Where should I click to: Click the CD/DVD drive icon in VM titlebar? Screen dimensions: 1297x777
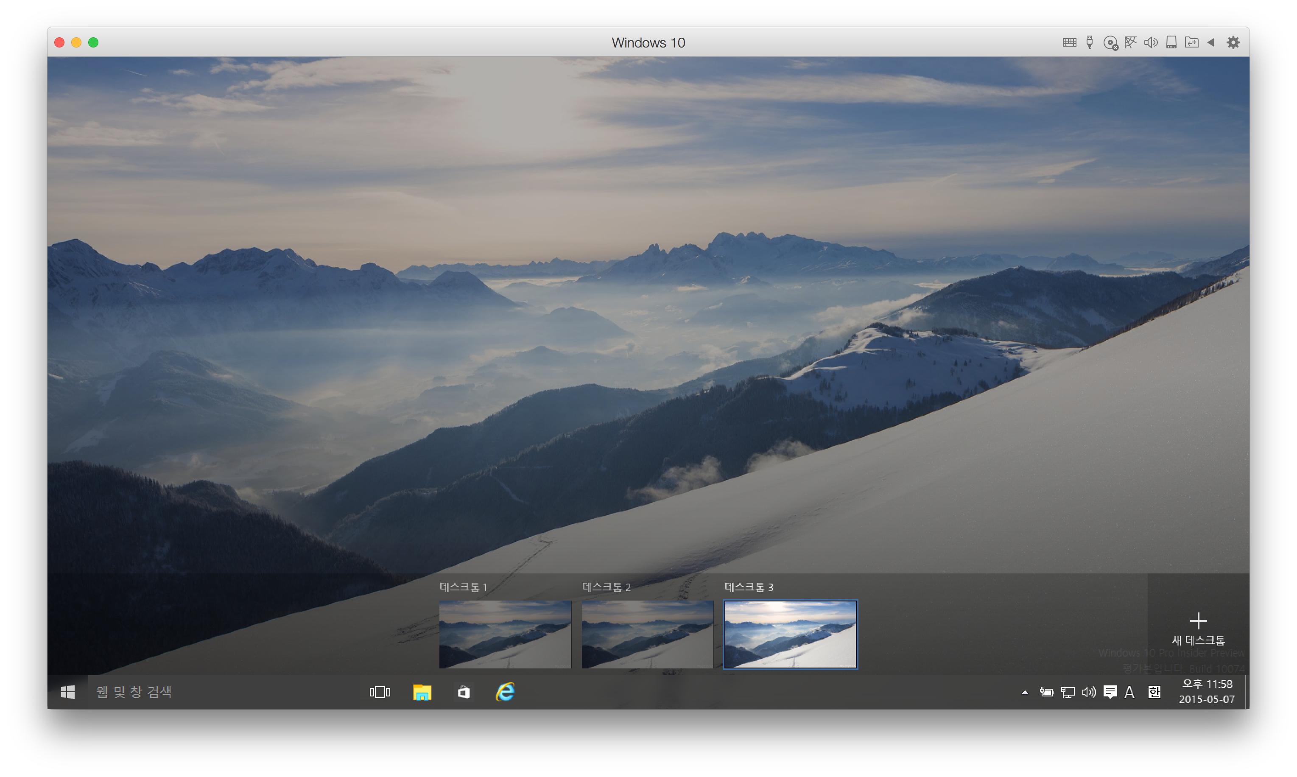[1110, 43]
